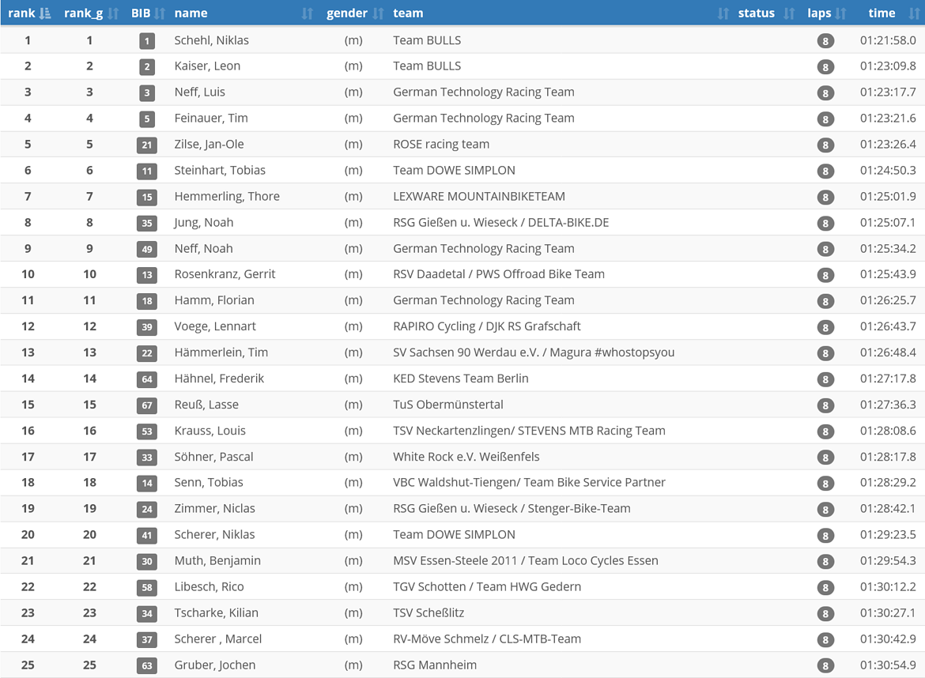
Task: Click BIB badge 13 for Rosenkranz, Gerrit
Action: pyautogui.click(x=147, y=275)
